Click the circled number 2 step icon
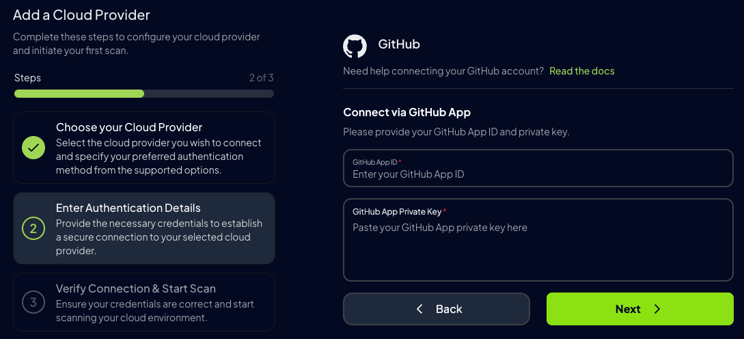The image size is (744, 339). tap(33, 228)
